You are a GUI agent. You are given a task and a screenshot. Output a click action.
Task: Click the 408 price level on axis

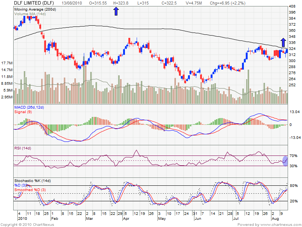(x=292, y=7)
